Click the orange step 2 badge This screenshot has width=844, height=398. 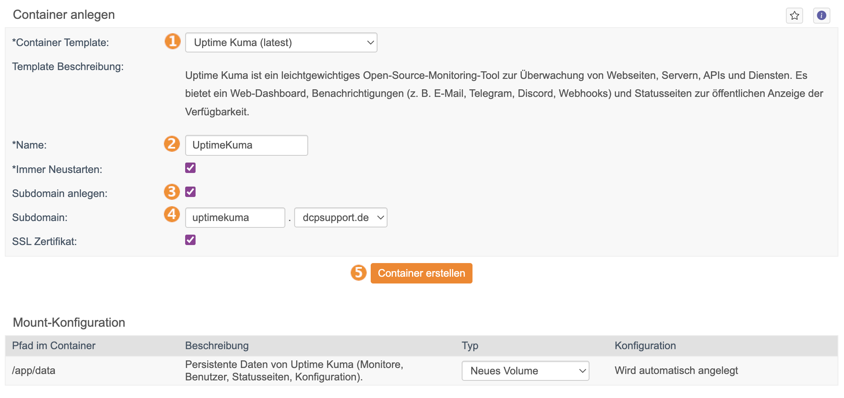click(x=172, y=144)
